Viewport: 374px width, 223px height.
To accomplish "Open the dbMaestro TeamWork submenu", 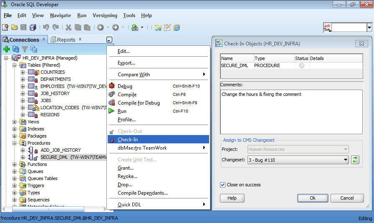I will [x=158, y=148].
